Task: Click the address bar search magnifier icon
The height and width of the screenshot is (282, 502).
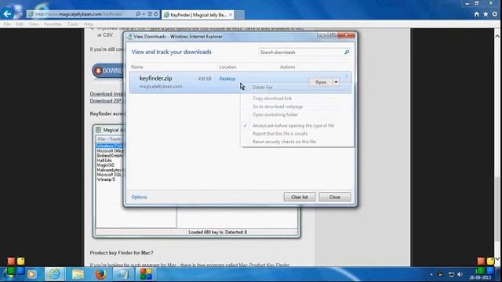Action: point(138,14)
